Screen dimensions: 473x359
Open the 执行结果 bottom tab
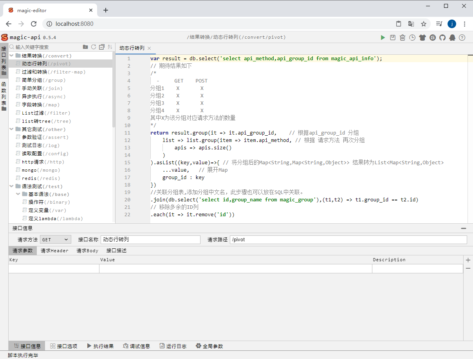(100, 346)
